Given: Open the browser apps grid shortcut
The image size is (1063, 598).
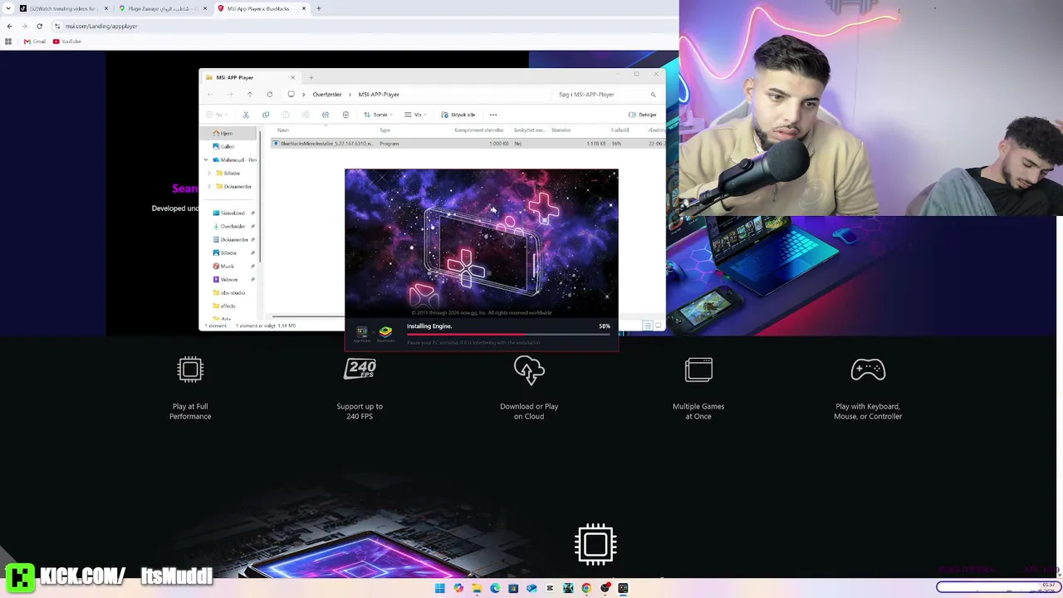Looking at the screenshot, I should 8,42.
